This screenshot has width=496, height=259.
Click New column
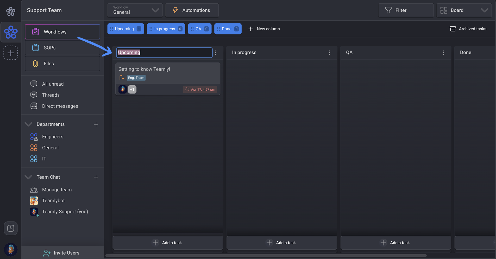coord(264,29)
